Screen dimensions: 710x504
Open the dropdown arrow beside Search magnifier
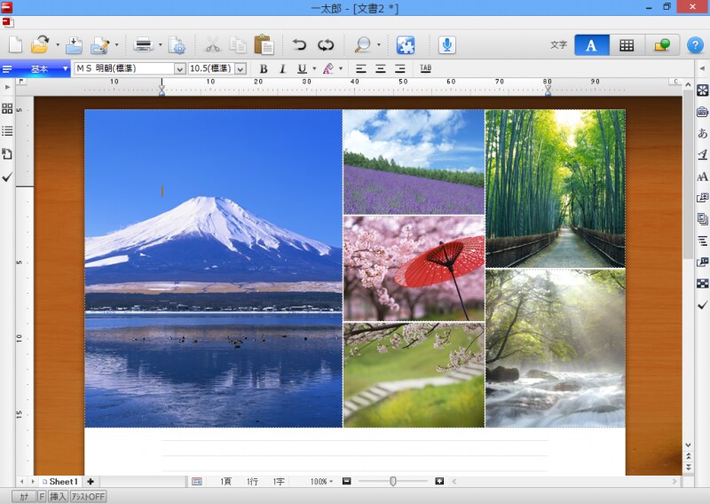pyautogui.click(x=379, y=45)
